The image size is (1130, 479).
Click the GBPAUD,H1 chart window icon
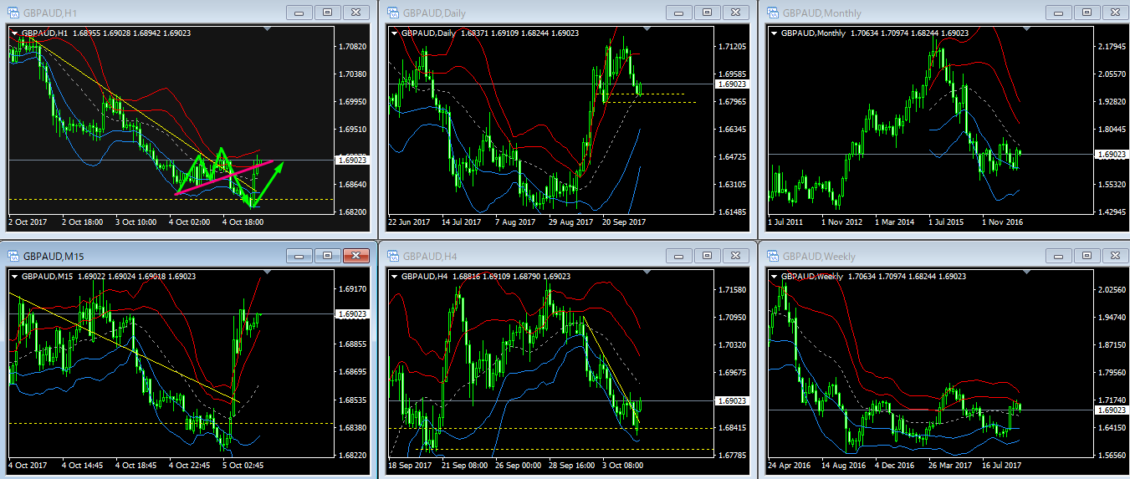click(13, 13)
